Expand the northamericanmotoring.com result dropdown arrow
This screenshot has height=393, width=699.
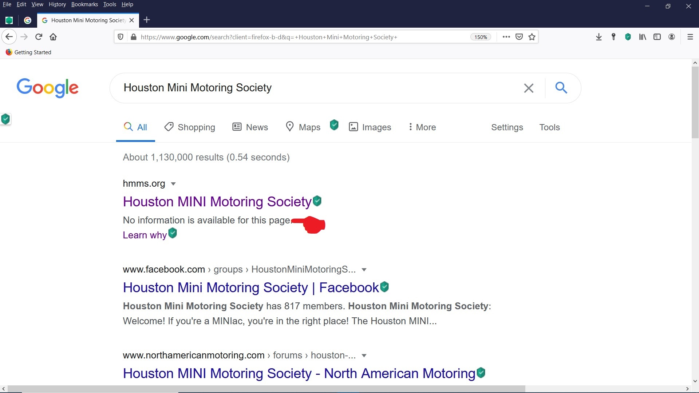click(x=364, y=356)
